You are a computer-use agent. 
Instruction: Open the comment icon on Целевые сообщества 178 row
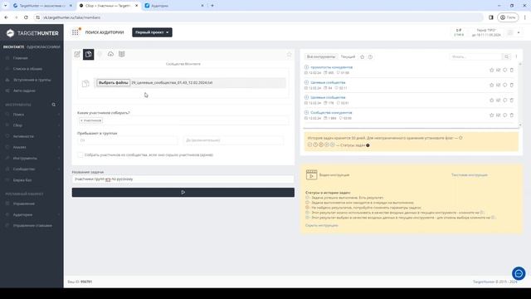505,100
